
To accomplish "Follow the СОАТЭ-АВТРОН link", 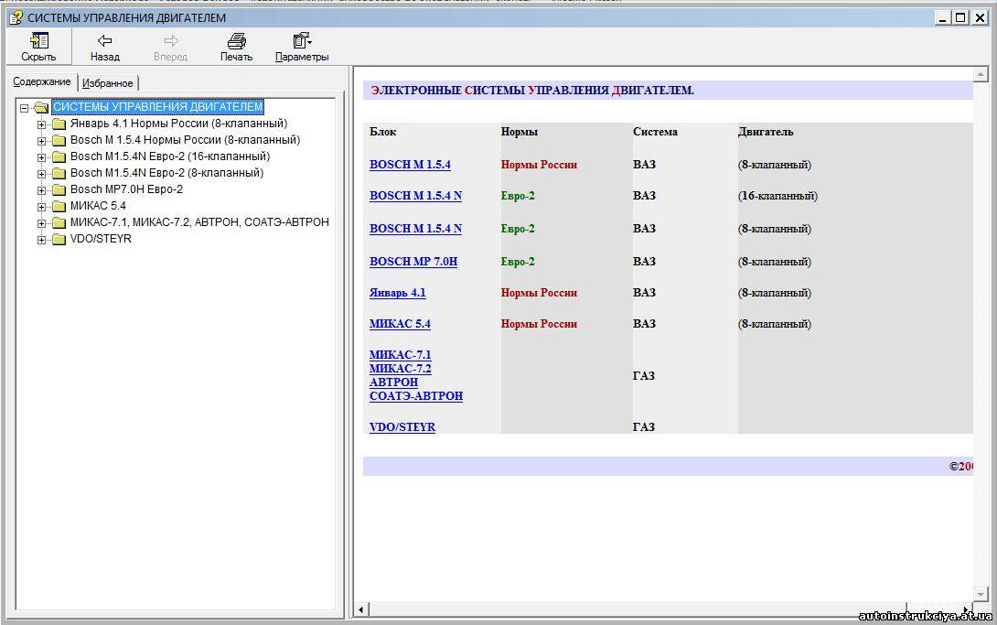I will click(x=416, y=396).
